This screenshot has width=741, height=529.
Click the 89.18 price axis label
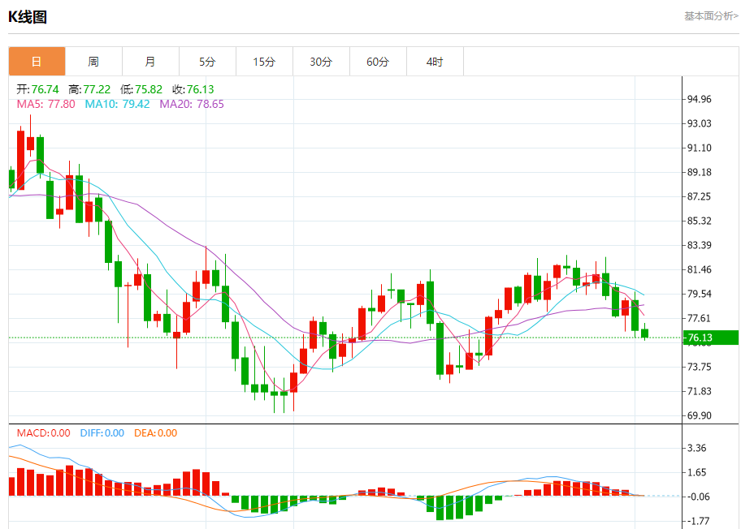pyautogui.click(x=699, y=172)
